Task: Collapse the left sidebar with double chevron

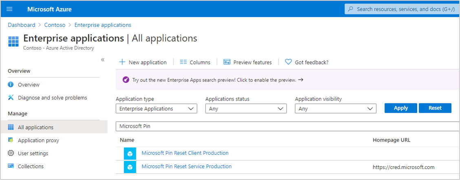Action: [103, 60]
